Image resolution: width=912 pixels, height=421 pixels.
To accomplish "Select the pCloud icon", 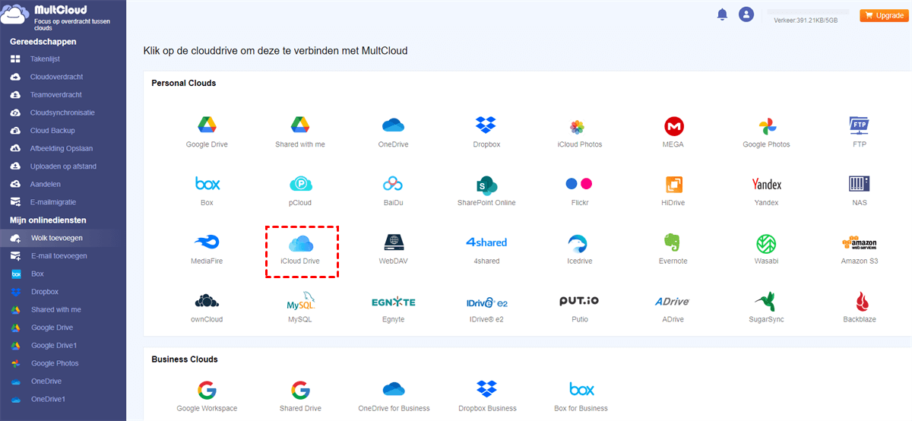I will (x=300, y=184).
